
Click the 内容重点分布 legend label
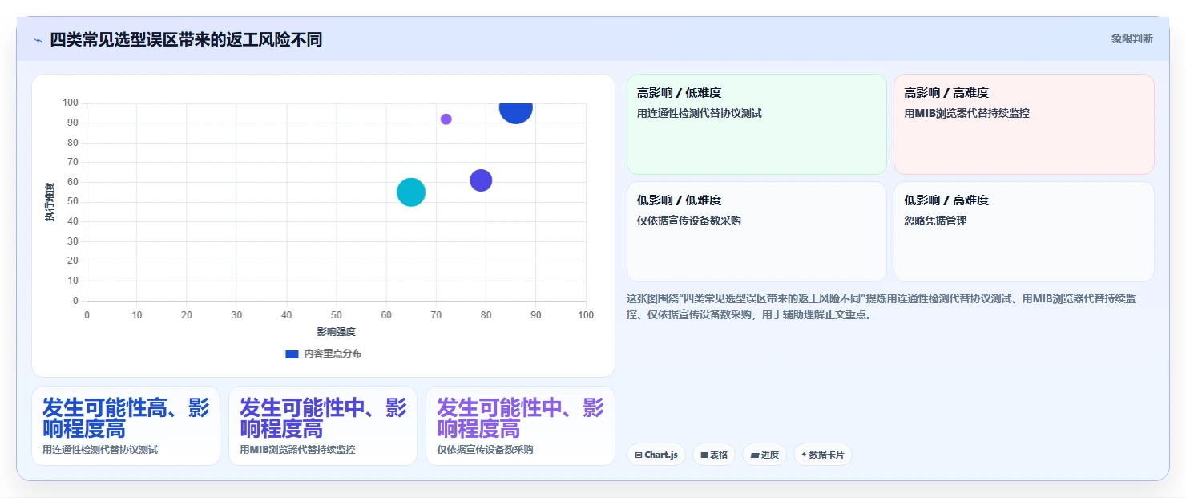pos(333,354)
